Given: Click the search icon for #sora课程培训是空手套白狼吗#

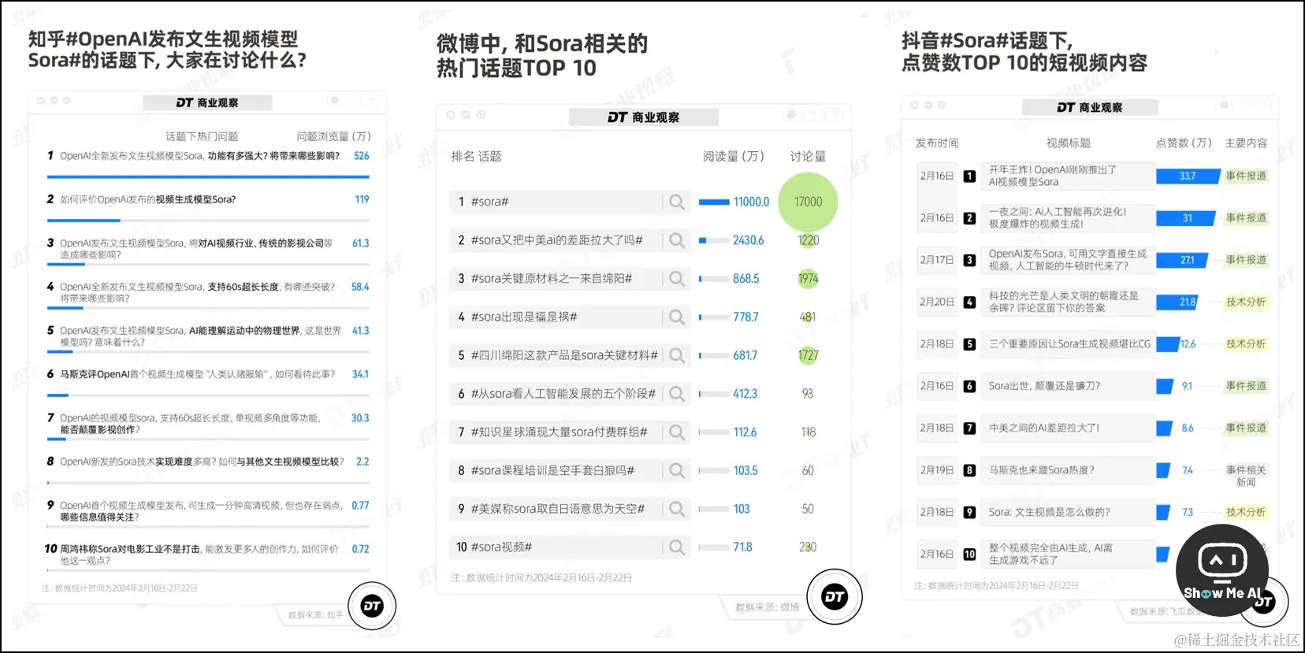Looking at the screenshot, I should click(677, 471).
